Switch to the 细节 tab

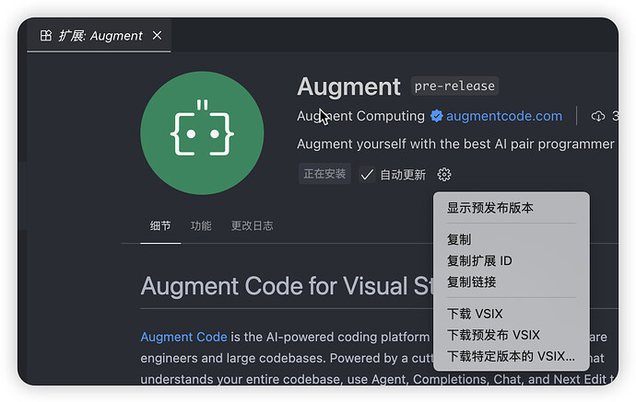click(x=160, y=226)
